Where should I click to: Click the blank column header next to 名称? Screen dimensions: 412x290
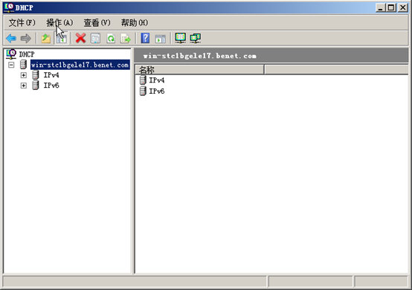[336, 70]
